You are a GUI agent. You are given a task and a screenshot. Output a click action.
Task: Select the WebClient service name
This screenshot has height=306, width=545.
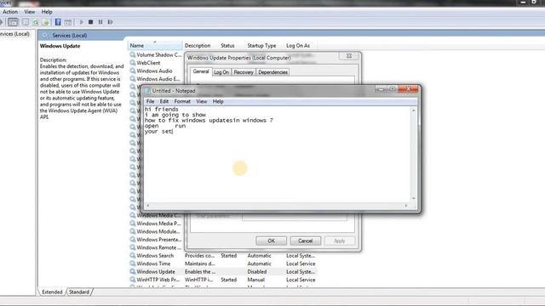click(148, 63)
